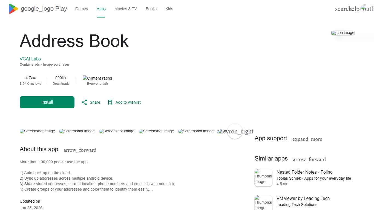Advance screenshots with the chevron_right arrow

click(235, 131)
